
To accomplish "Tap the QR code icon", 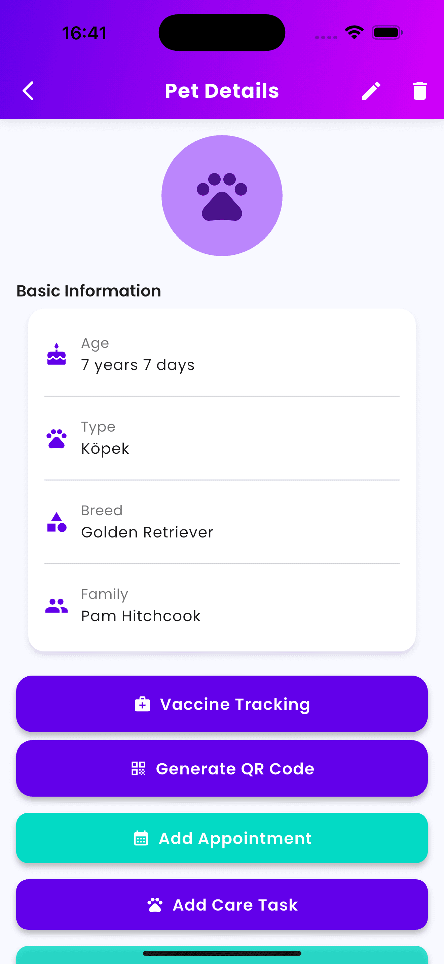I will click(x=138, y=769).
